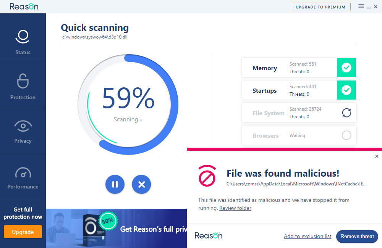Screen dimensions: 382x248
Task: Click Scanned: 26724 file system count
Action: (305, 109)
